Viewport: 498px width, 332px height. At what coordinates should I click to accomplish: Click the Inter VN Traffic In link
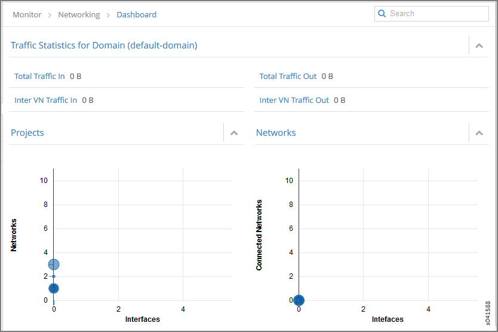[45, 100]
